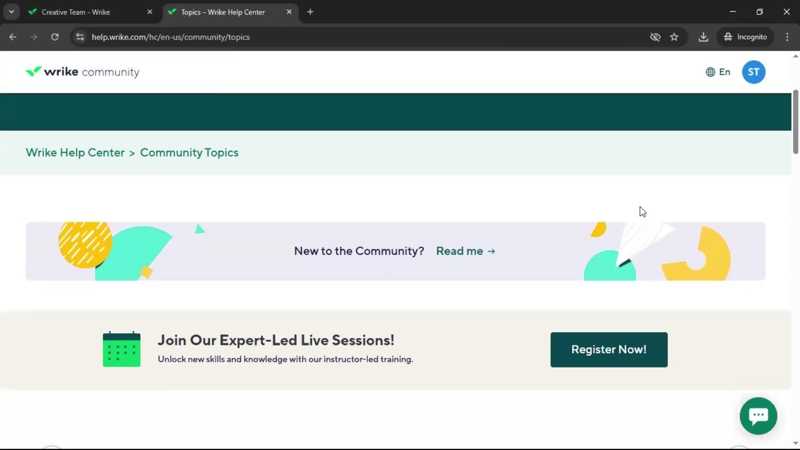Minimize the browser window
800x450 pixels.
click(x=732, y=12)
